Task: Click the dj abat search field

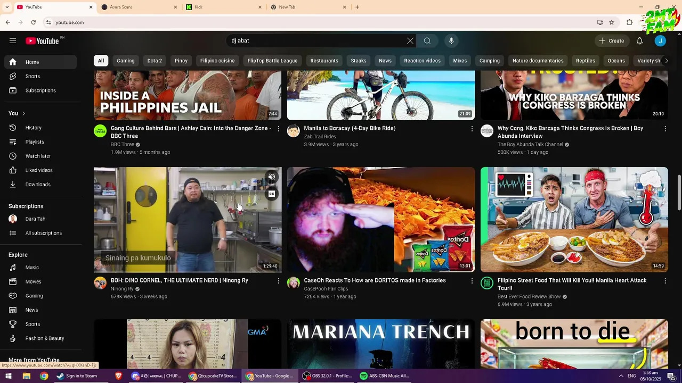Action: pyautogui.click(x=317, y=41)
